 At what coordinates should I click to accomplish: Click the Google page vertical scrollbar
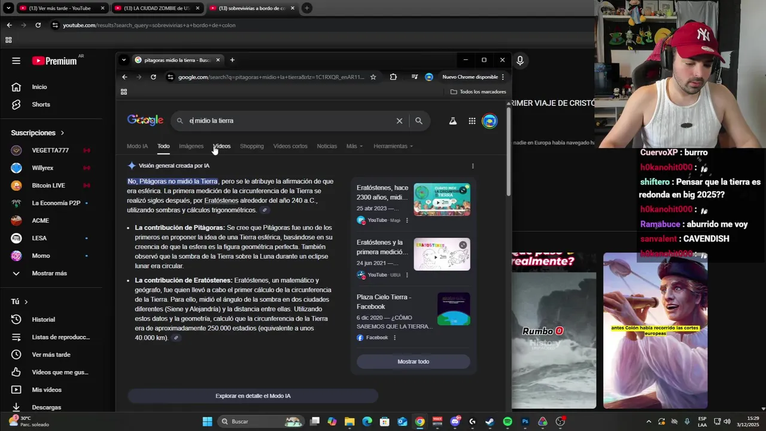point(509,153)
